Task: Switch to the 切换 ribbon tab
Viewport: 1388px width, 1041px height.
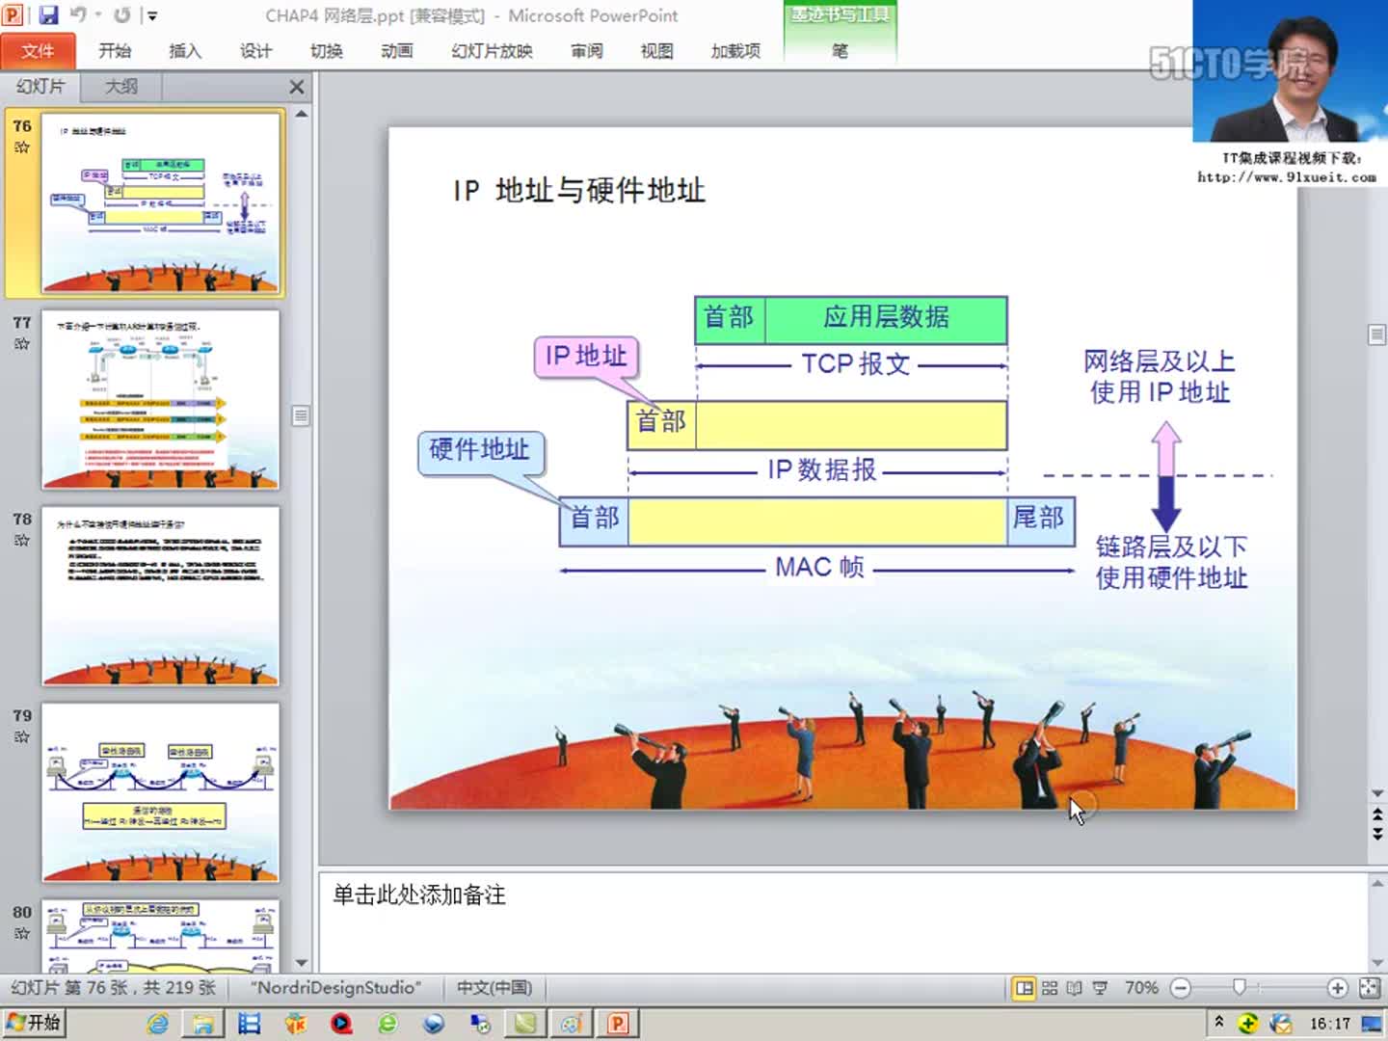Action: click(x=326, y=51)
